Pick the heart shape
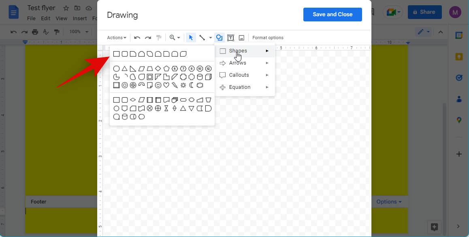Image resolution: width=469 pixels, height=237 pixels. pyautogui.click(x=166, y=85)
